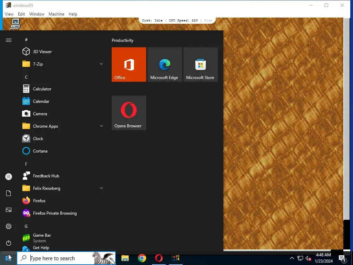
Task: Open Google Chrome on the taskbar
Action: pyautogui.click(x=142, y=258)
